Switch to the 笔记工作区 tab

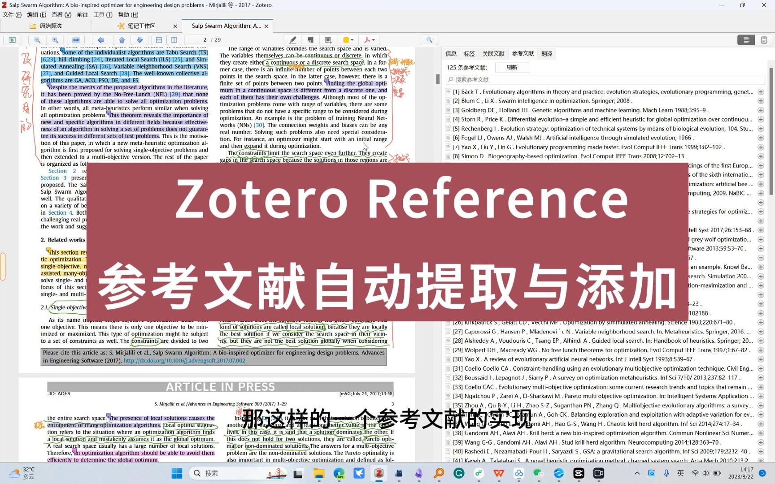click(x=137, y=26)
